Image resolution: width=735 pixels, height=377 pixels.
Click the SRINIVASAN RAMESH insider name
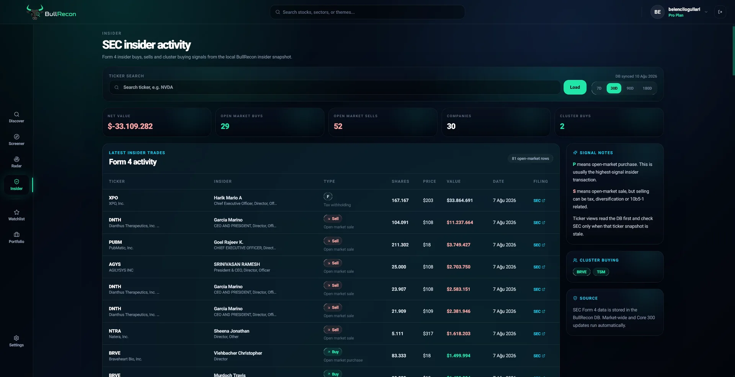tap(237, 264)
